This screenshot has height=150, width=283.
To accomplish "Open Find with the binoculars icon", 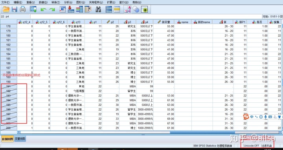I will point(98,9).
